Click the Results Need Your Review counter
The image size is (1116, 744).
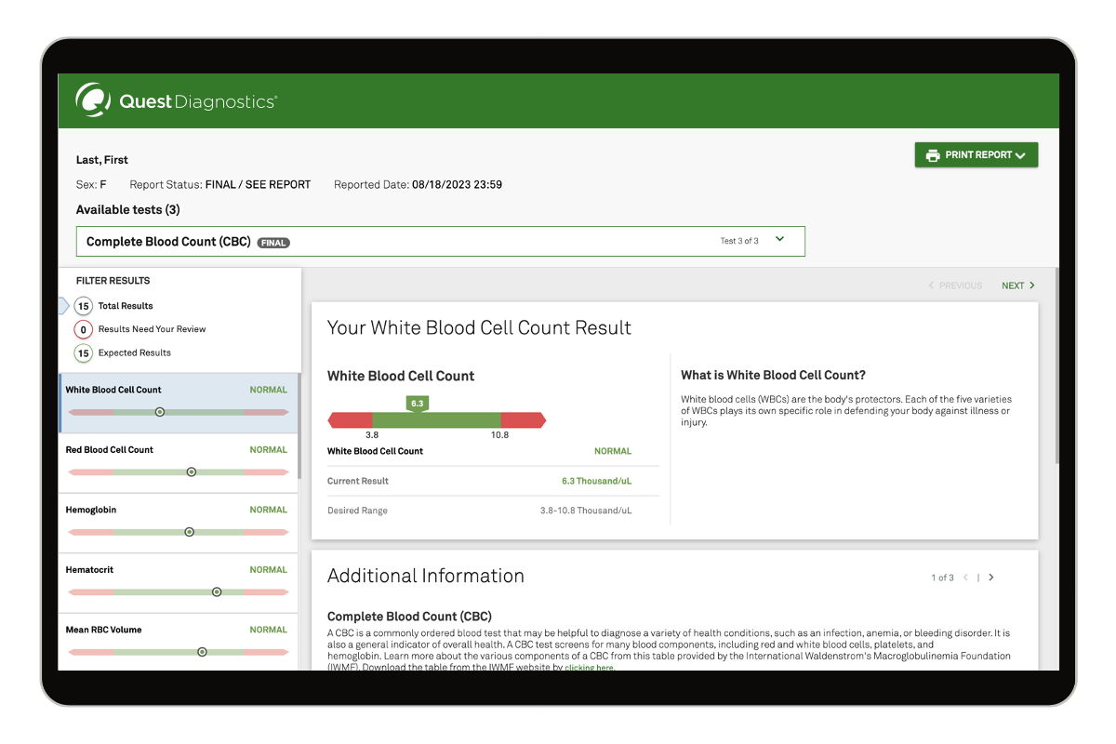[x=83, y=328]
